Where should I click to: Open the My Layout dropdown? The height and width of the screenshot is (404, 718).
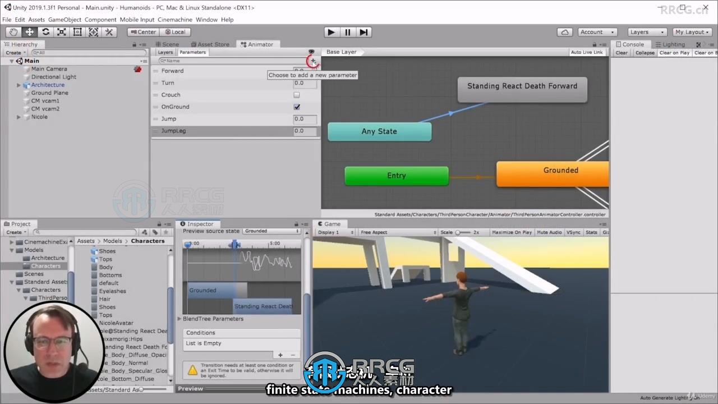[x=693, y=32]
